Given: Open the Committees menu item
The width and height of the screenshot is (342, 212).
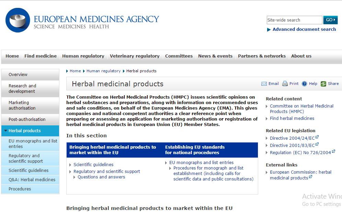Looking at the screenshot, I should click(179, 56).
